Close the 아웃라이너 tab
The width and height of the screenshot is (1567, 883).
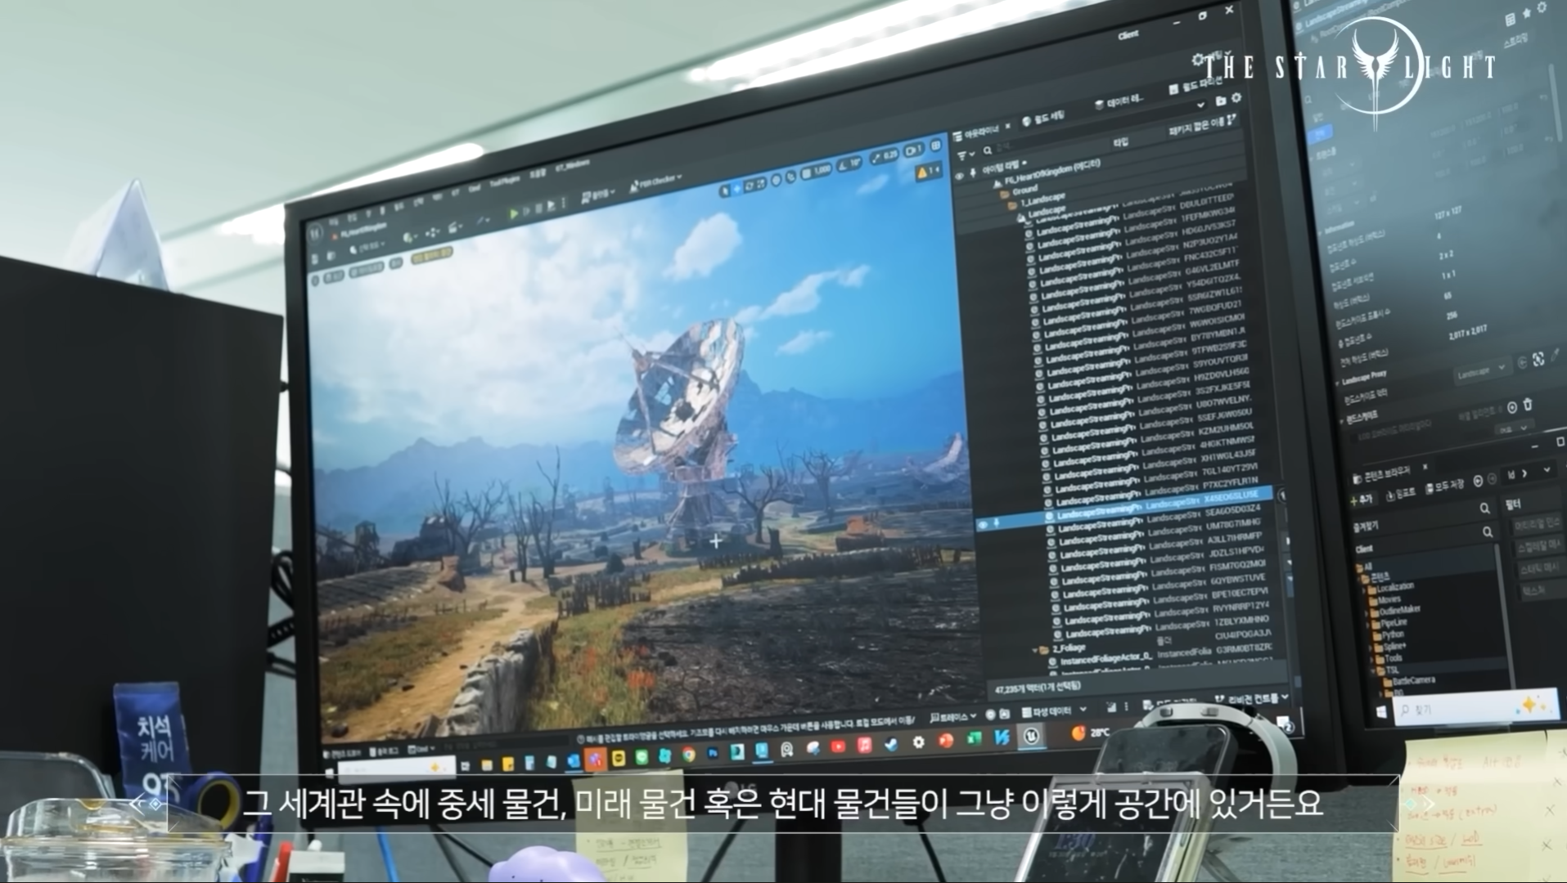1007,126
